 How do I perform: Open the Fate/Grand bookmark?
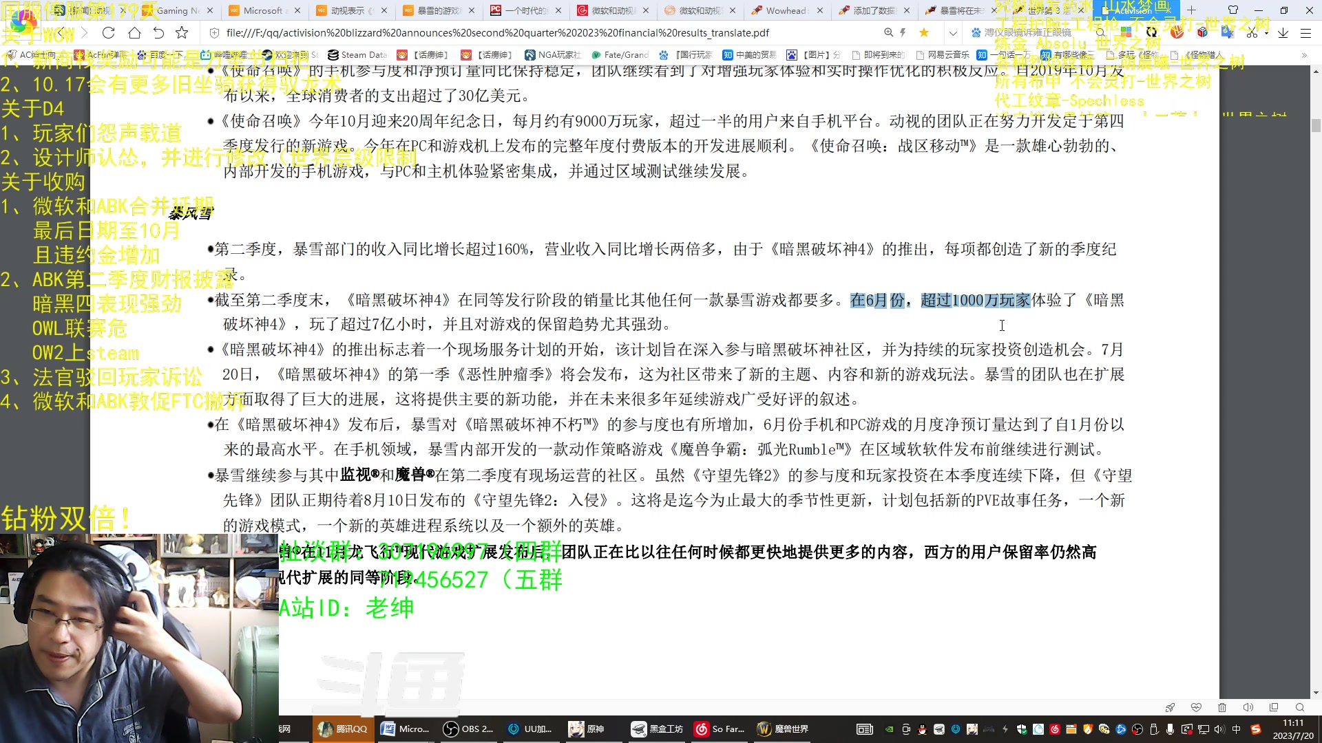pyautogui.click(x=620, y=55)
